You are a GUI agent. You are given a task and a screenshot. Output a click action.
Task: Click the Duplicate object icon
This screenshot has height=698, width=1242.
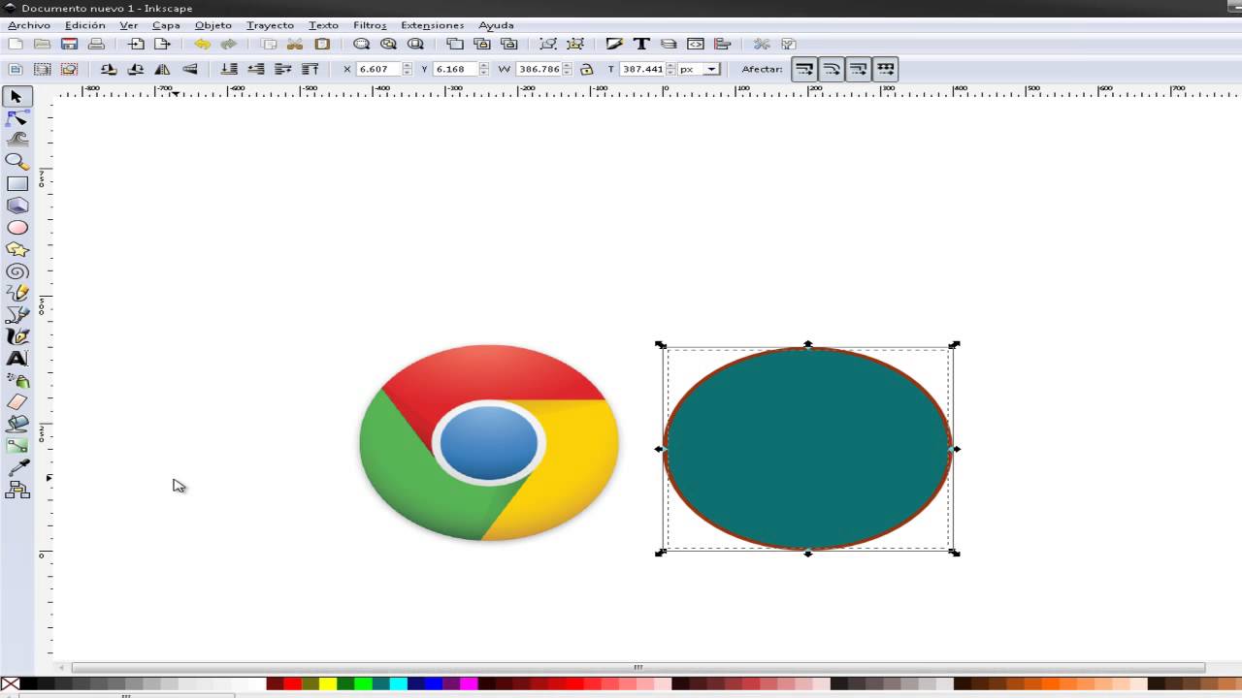point(455,44)
